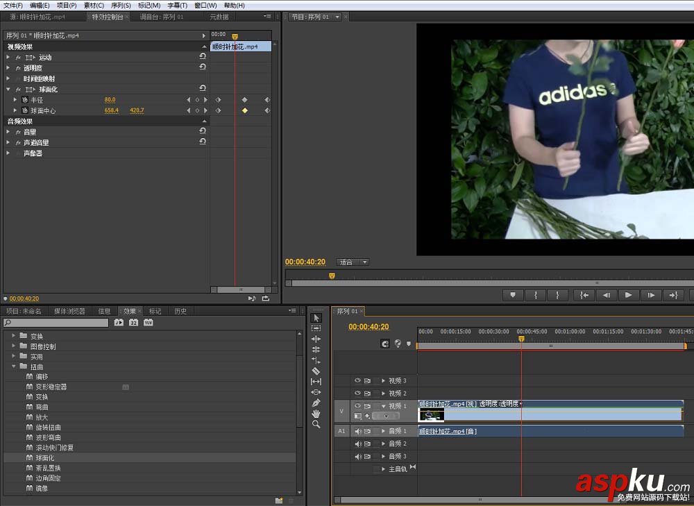Click the 球面中心 X value 658.4
The width and height of the screenshot is (694, 506).
pyautogui.click(x=111, y=110)
